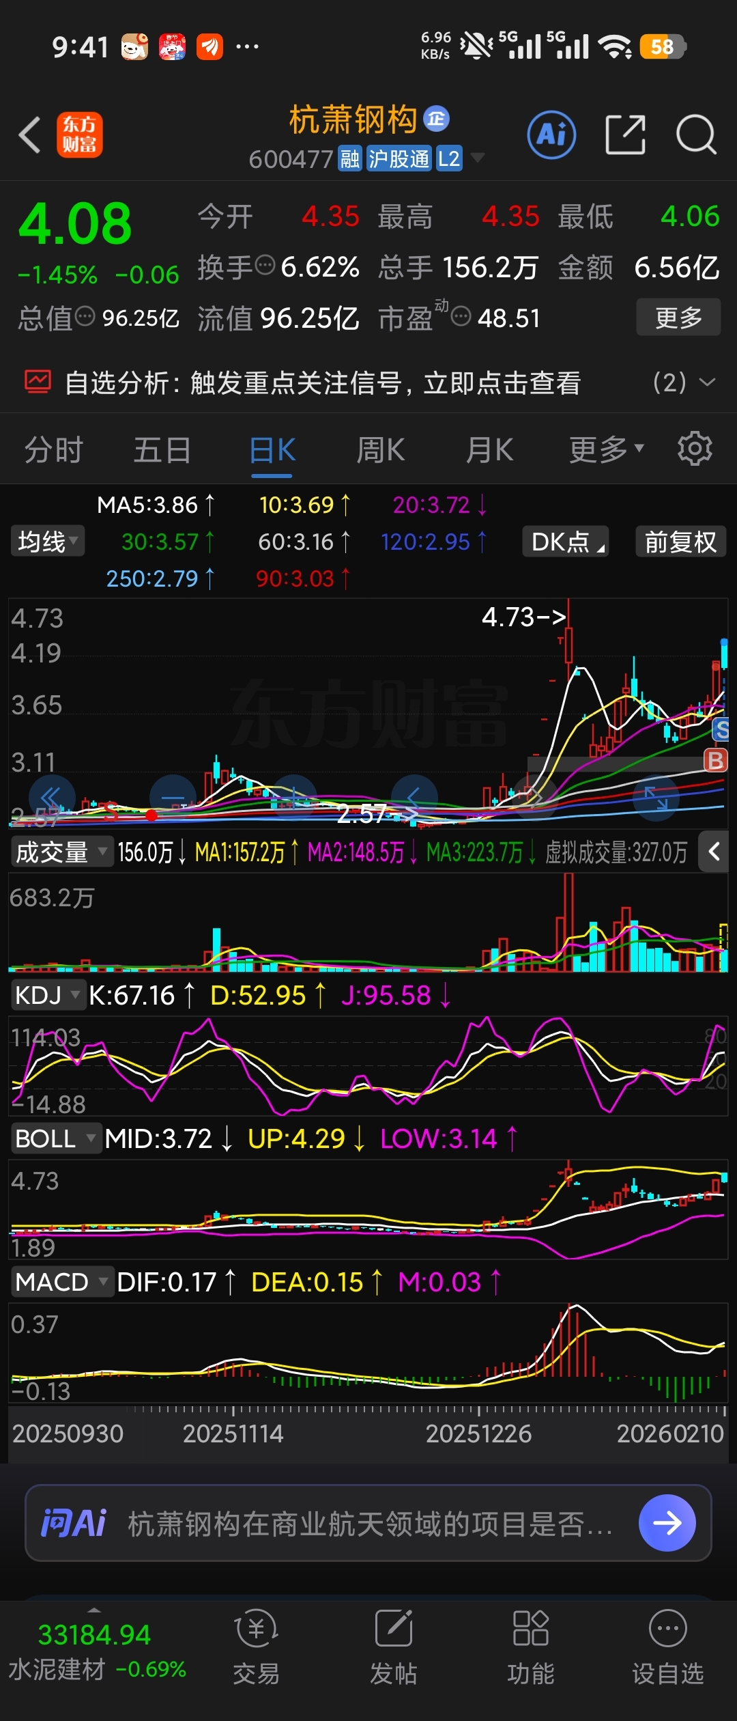The width and height of the screenshot is (737, 1721).
Task: Tap the DIF:0.17 MACD value
Action: point(176,1282)
